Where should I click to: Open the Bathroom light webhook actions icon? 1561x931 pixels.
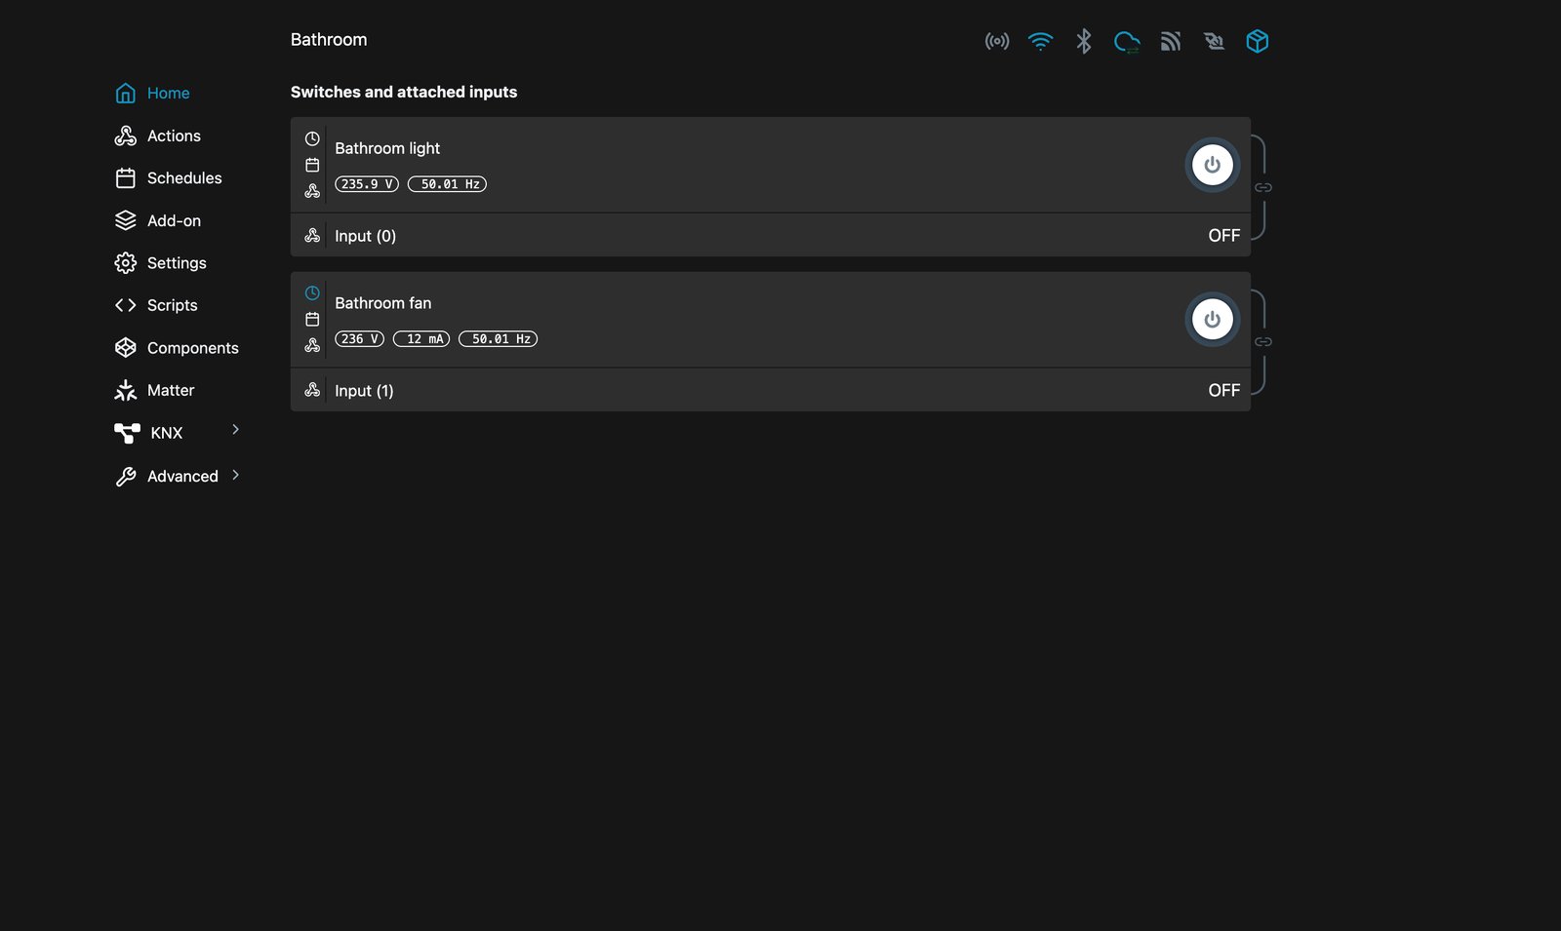(312, 191)
